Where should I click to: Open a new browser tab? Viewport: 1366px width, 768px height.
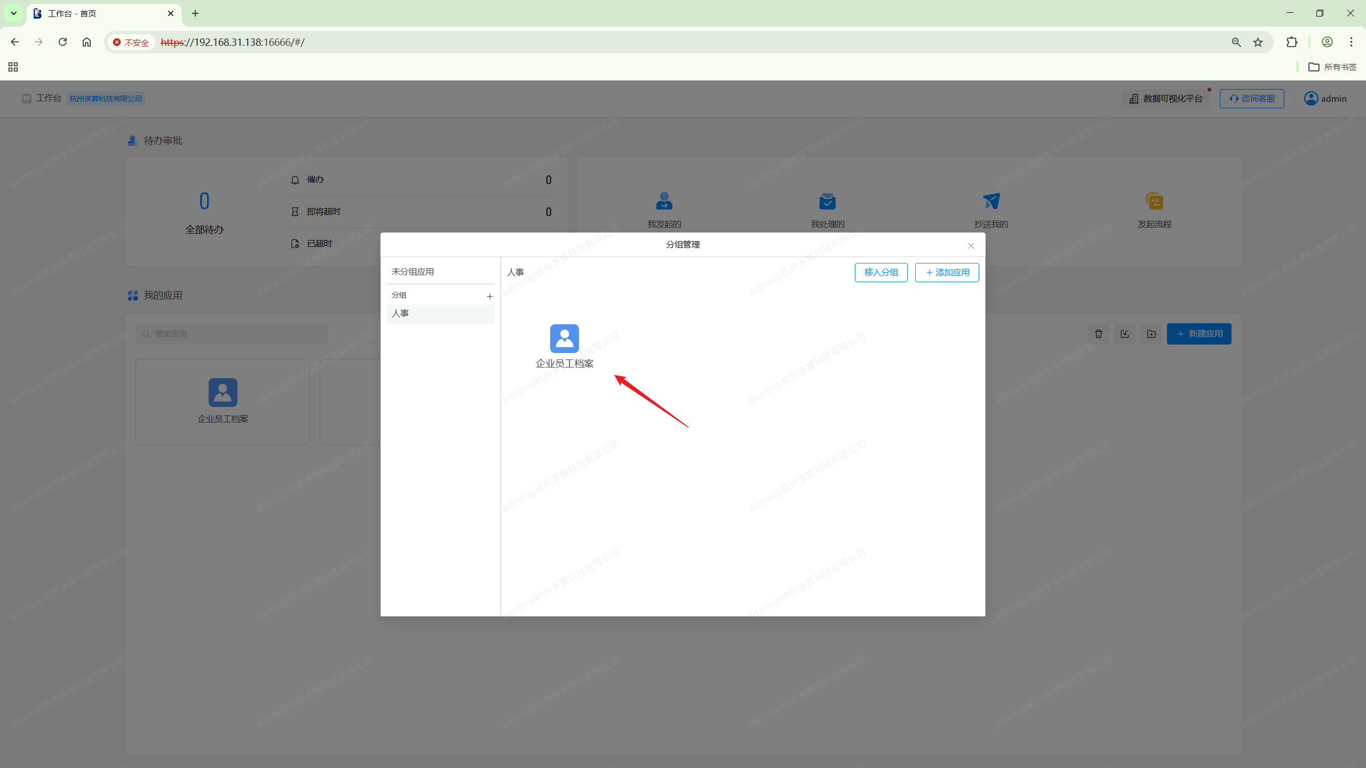tap(195, 13)
